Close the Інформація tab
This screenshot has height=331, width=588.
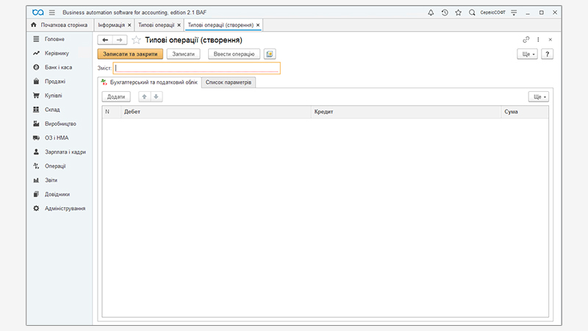pos(129,25)
